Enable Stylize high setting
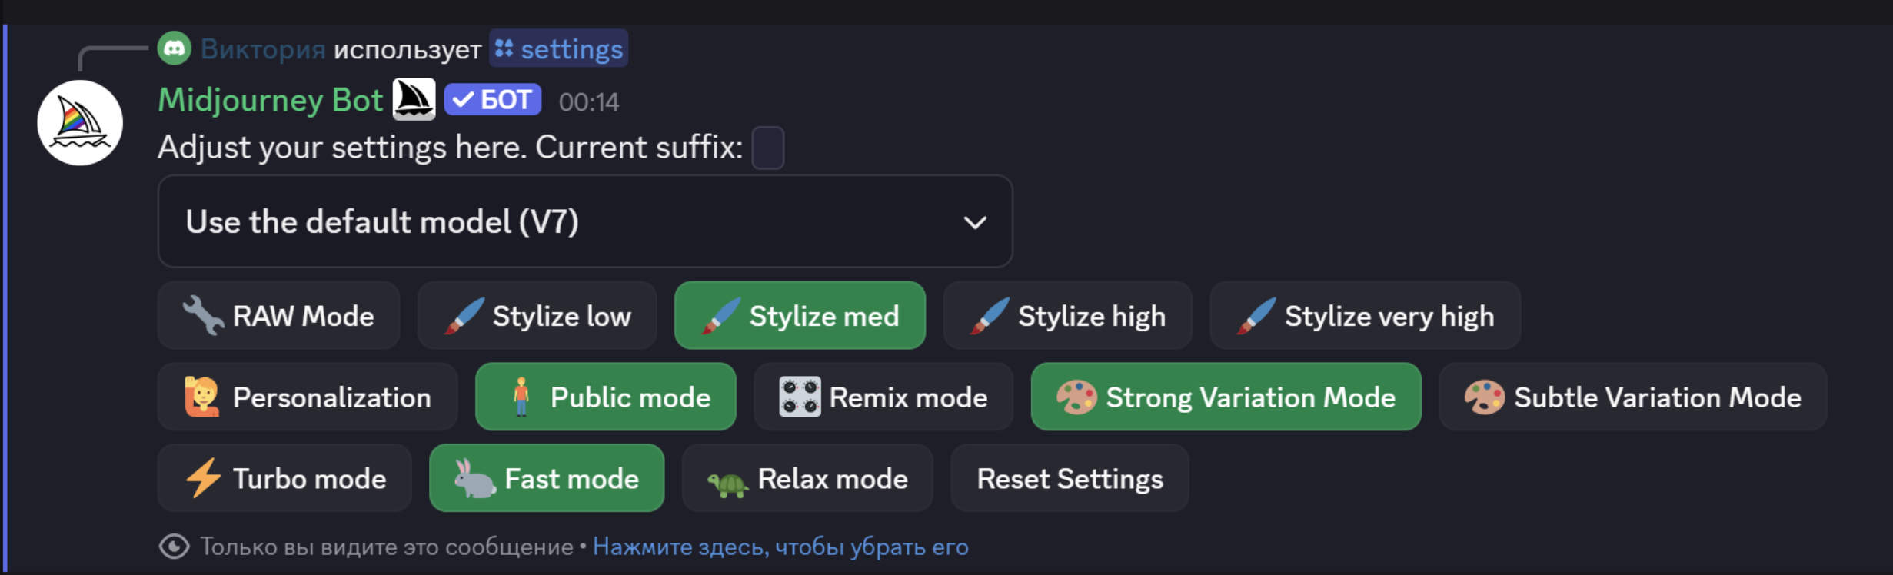Viewport: 1893px width, 575px height. click(x=1067, y=315)
